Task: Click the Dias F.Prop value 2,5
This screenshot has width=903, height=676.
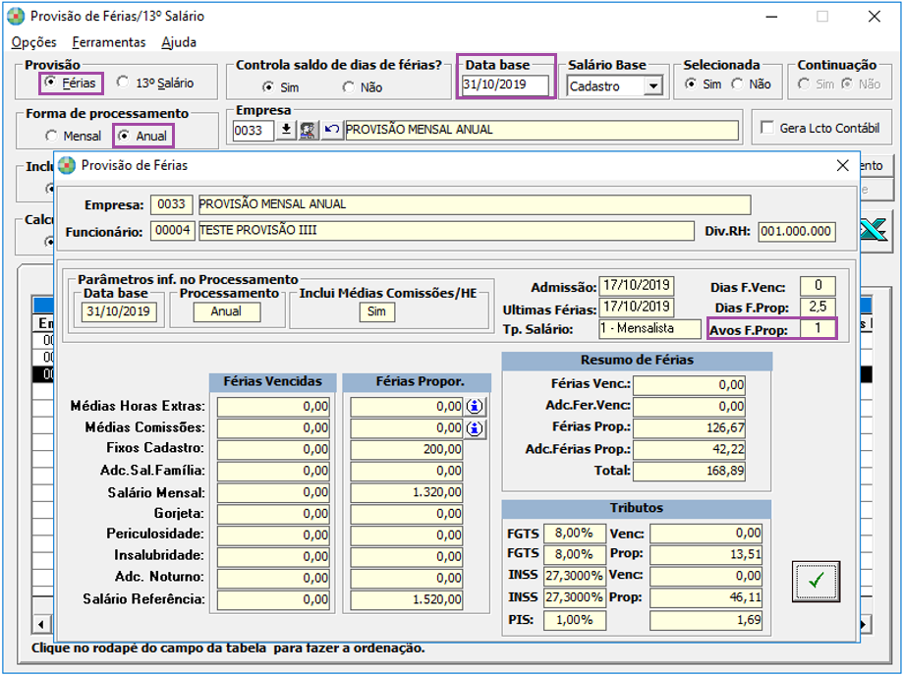Action: (818, 307)
